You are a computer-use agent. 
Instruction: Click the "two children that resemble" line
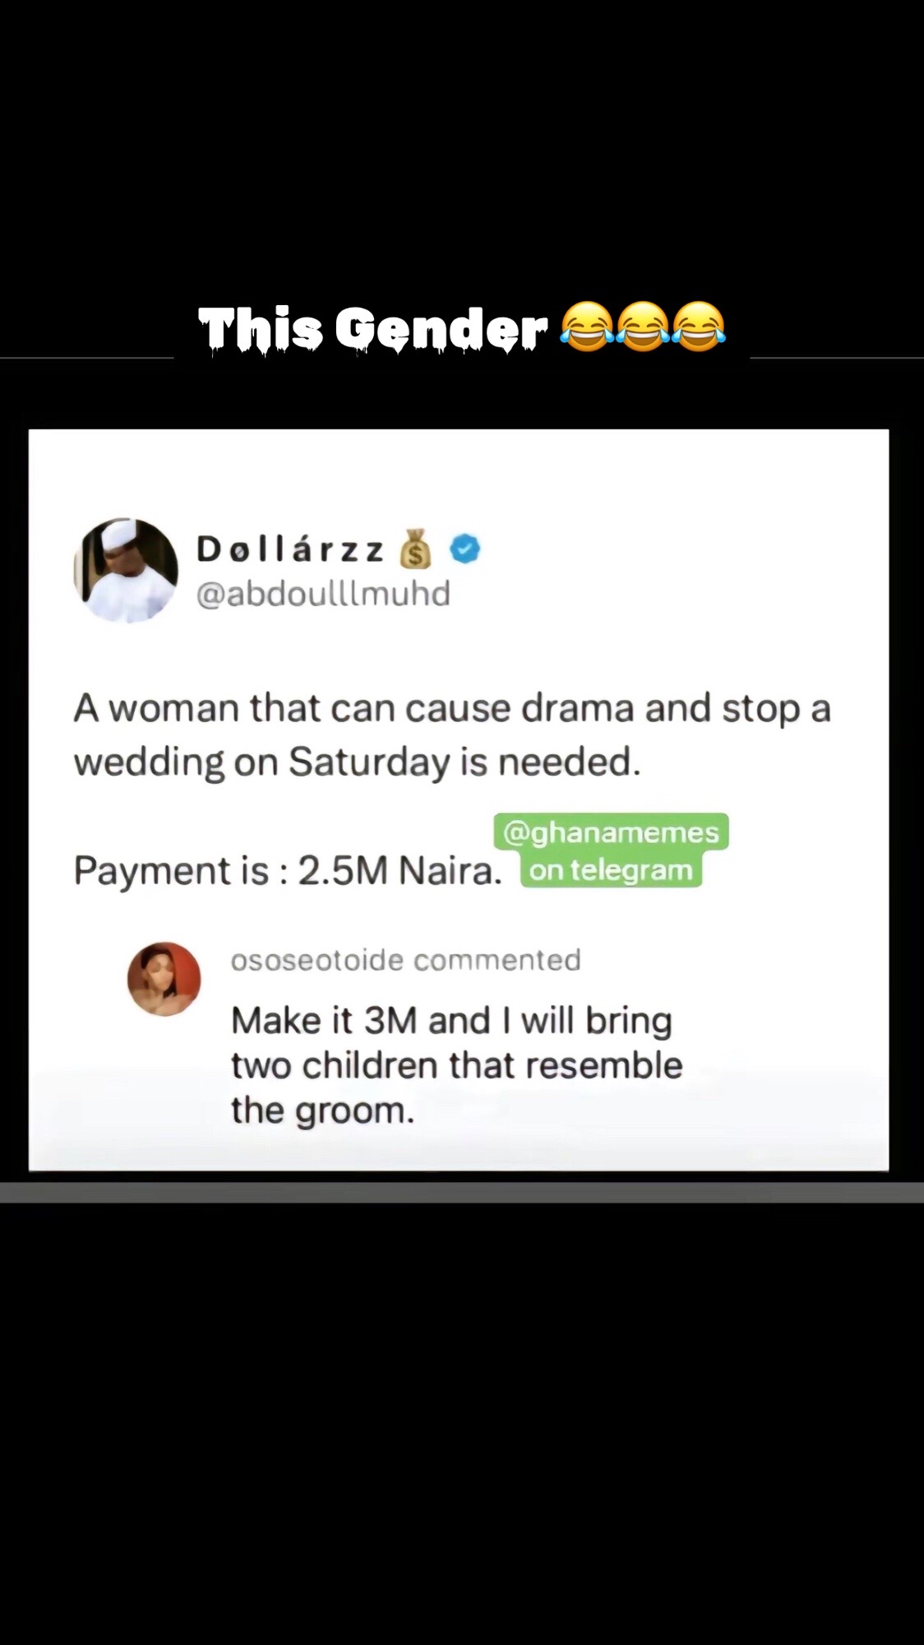(456, 1066)
